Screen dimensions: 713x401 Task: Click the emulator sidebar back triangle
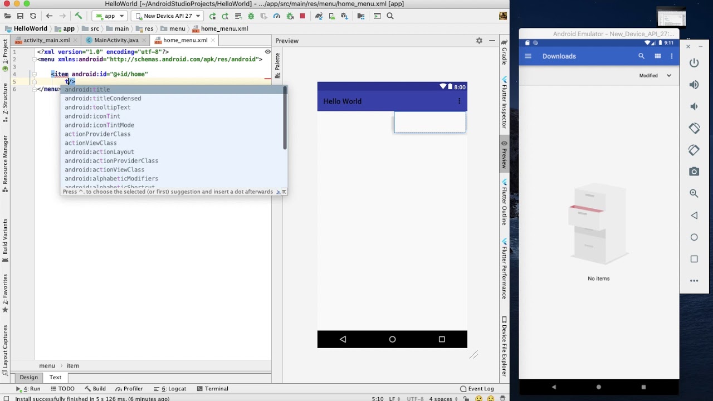pos(694,216)
